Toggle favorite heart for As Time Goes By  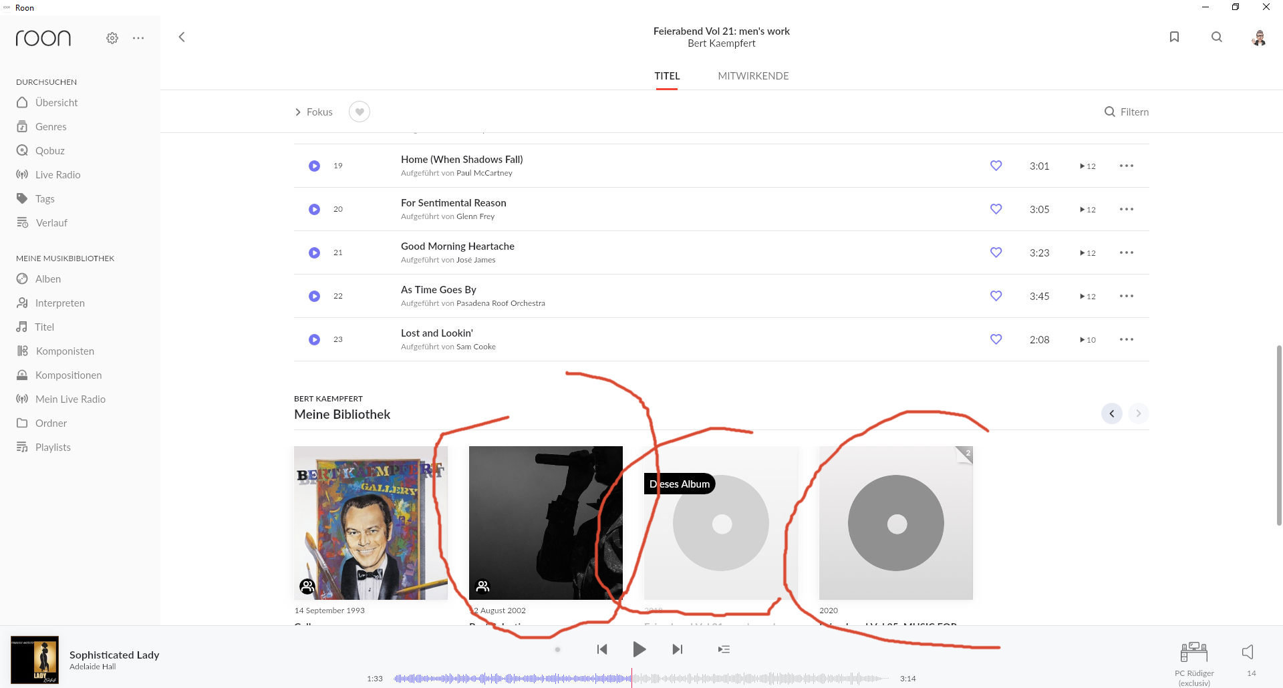[996, 296]
